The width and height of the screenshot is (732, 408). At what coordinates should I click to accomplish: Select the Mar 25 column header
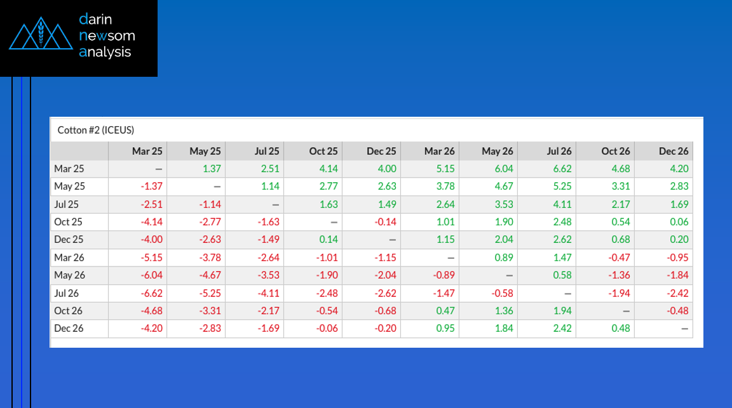[x=147, y=151]
